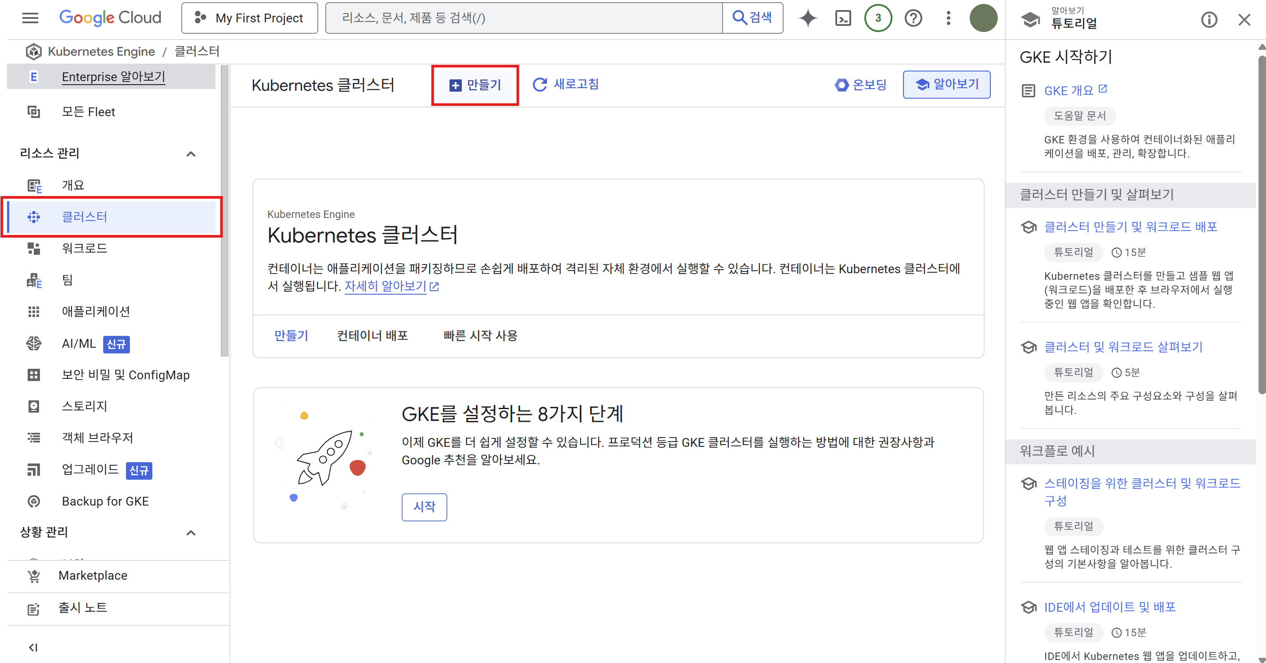Click the 만들기 create cluster button

pos(475,85)
